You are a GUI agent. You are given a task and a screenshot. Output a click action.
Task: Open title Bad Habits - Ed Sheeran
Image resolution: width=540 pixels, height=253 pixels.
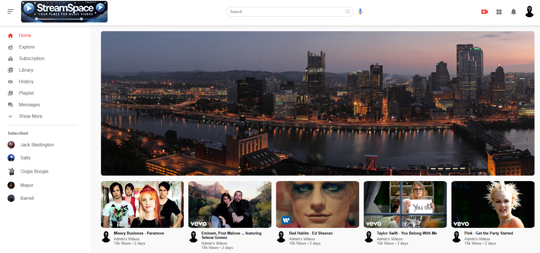coord(311,233)
